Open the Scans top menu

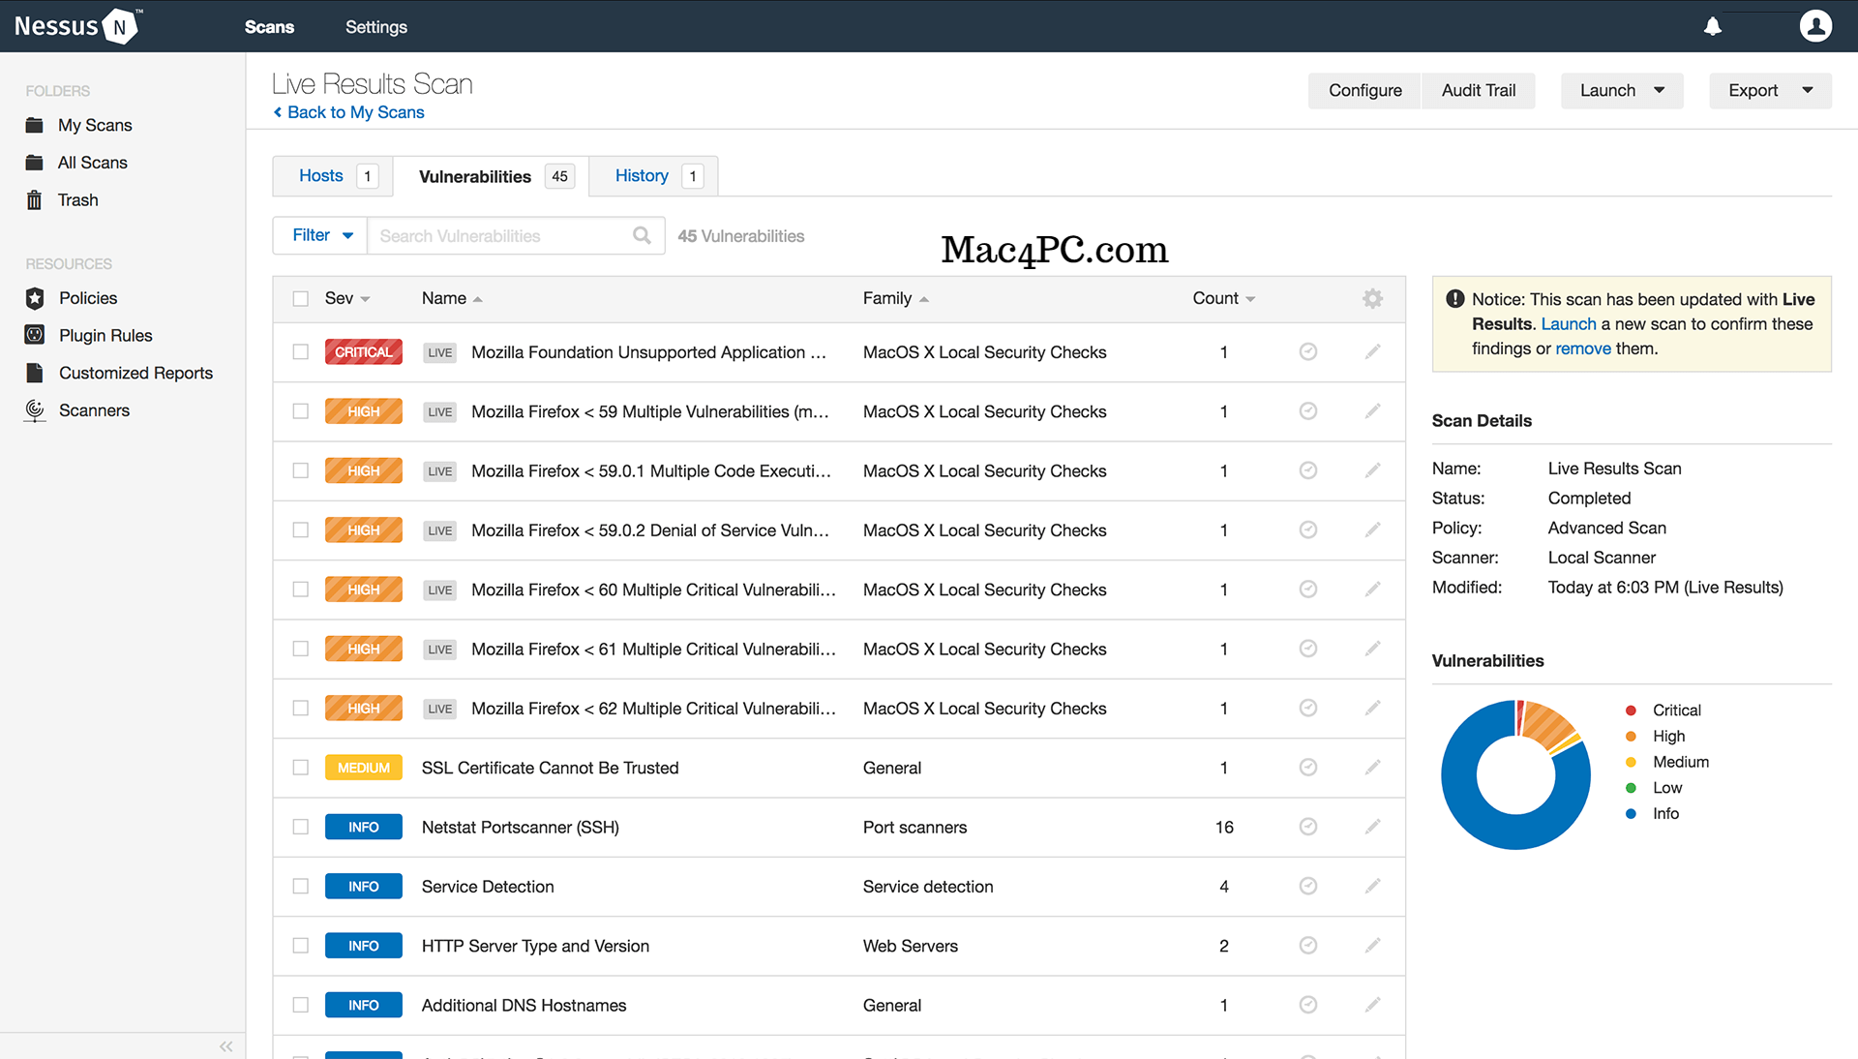click(x=269, y=27)
